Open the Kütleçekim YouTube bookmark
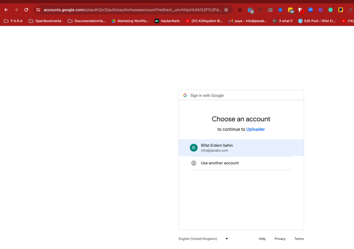Viewport: 354px width, 249px height. [x=204, y=21]
